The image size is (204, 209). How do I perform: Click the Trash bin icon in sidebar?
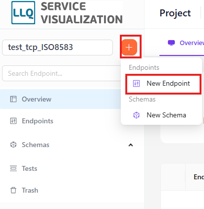(13, 190)
